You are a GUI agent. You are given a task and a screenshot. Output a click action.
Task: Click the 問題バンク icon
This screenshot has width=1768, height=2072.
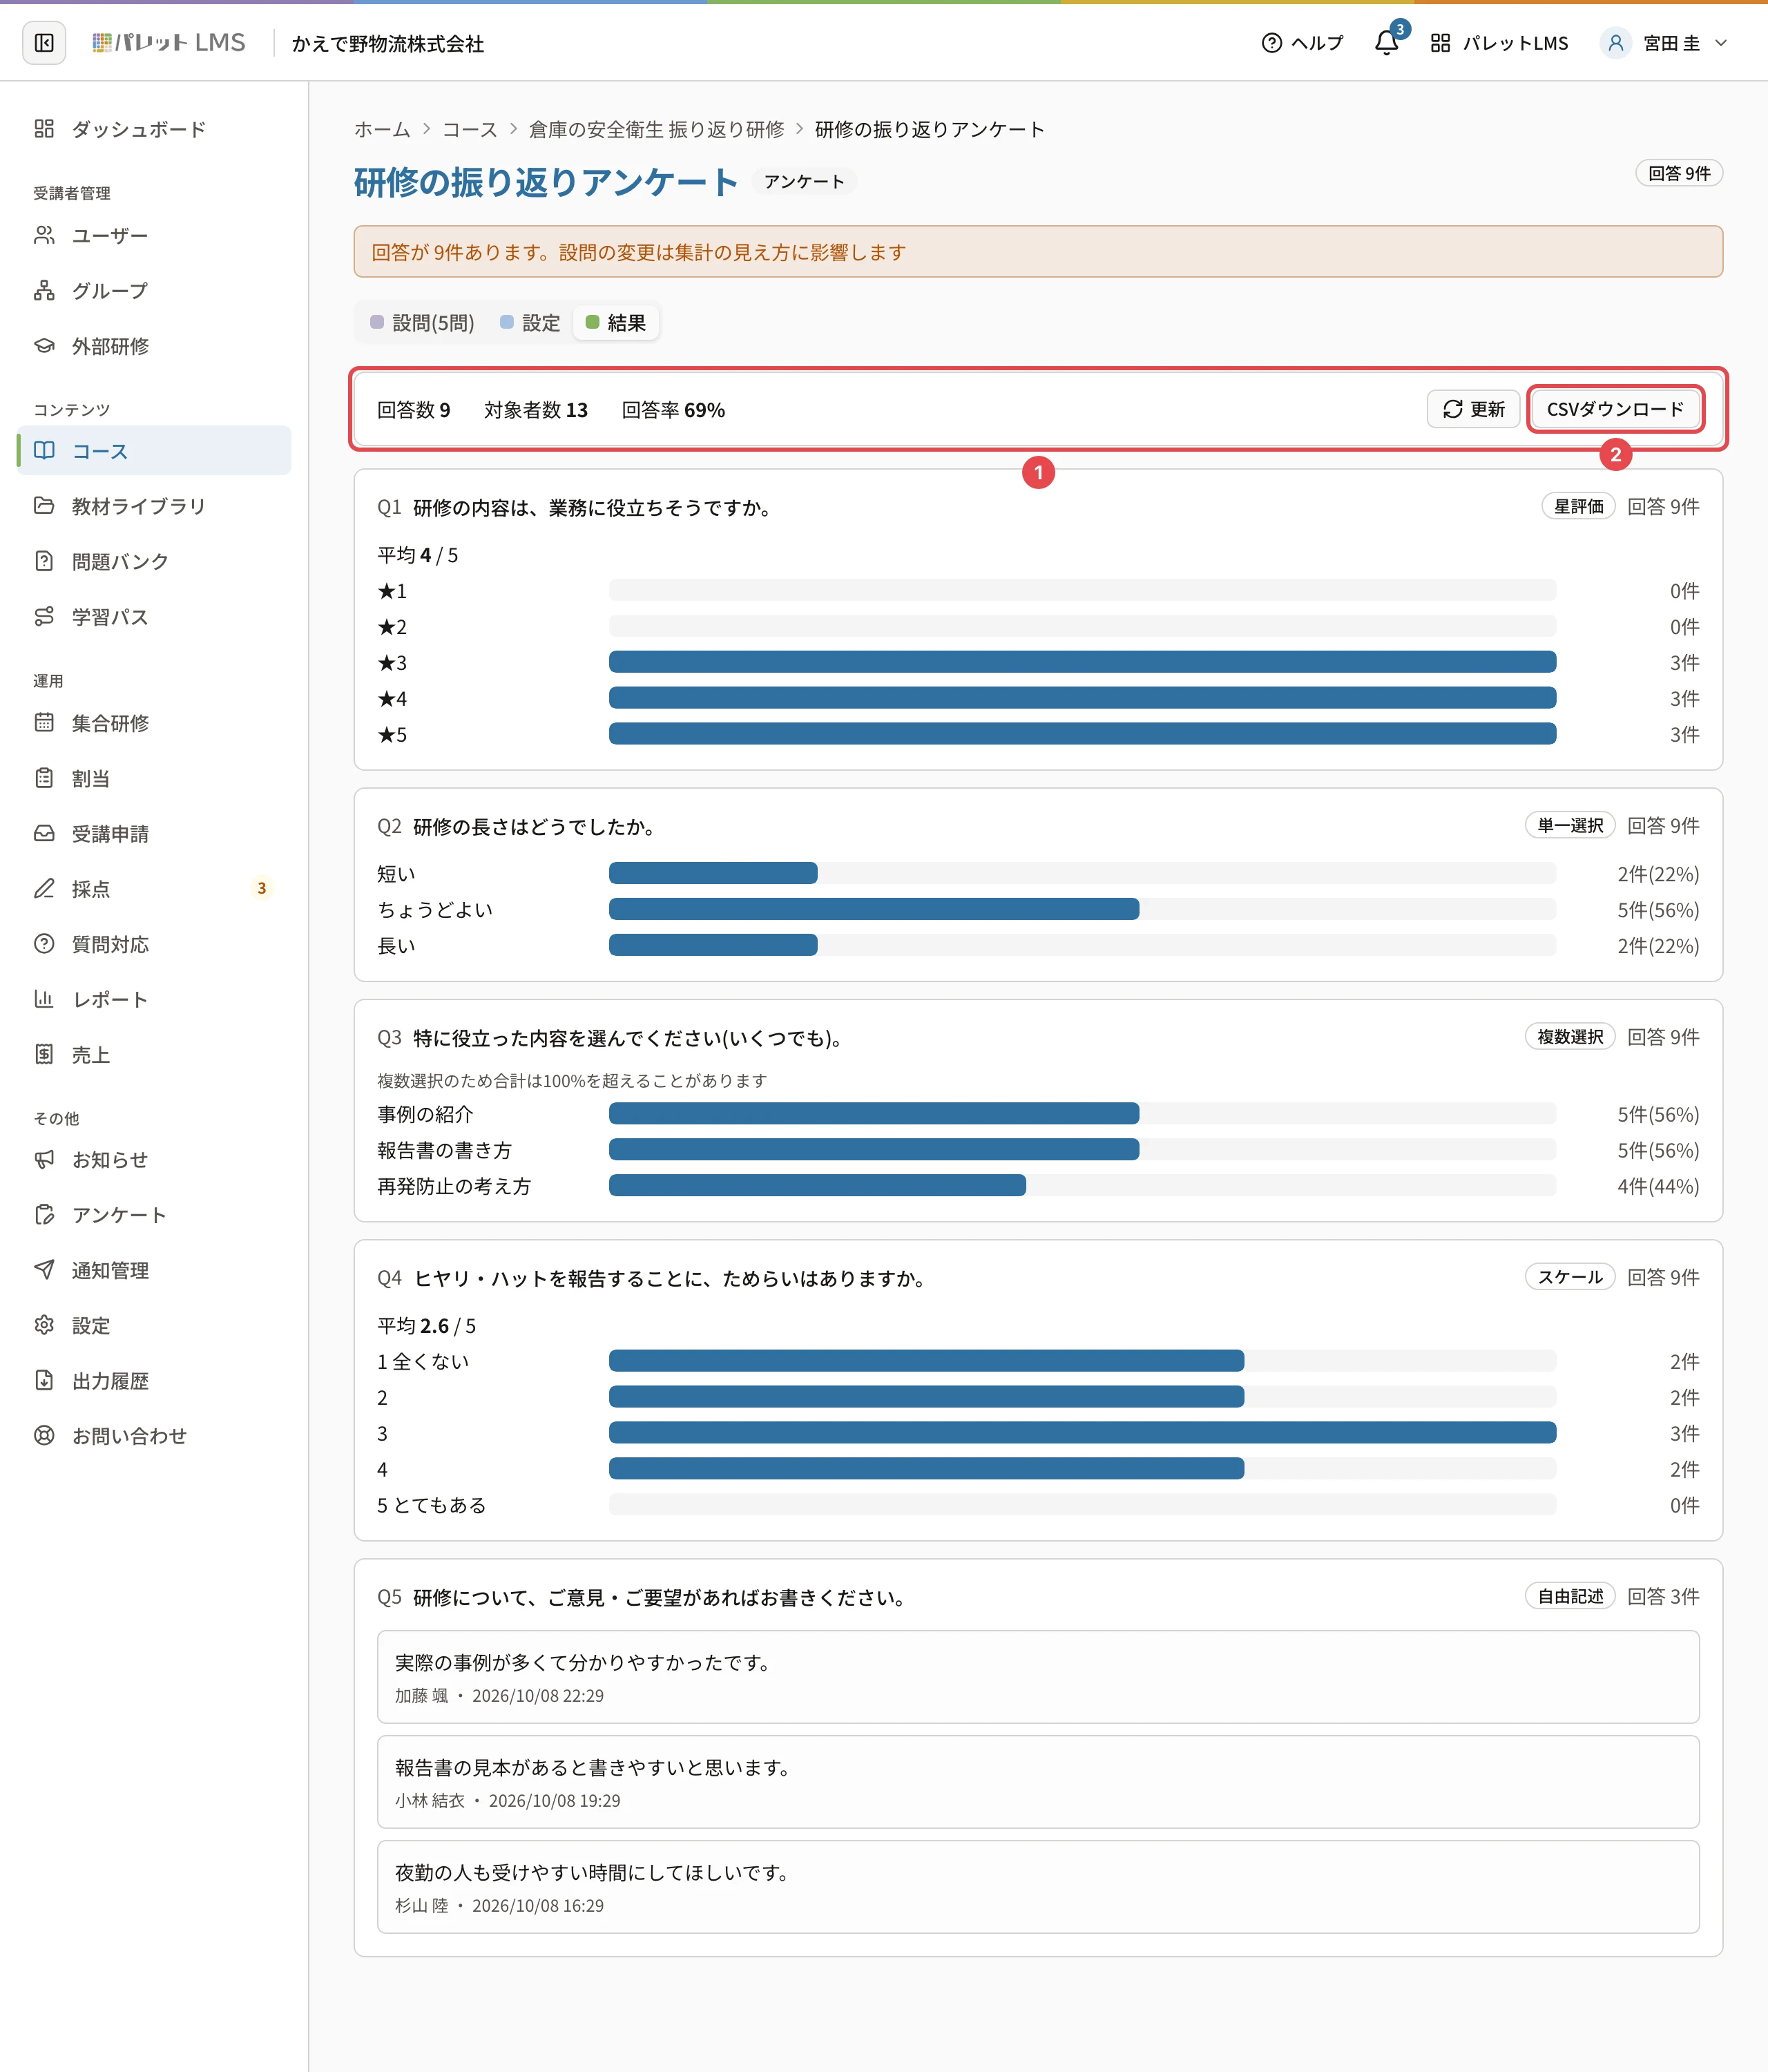pyautogui.click(x=44, y=561)
